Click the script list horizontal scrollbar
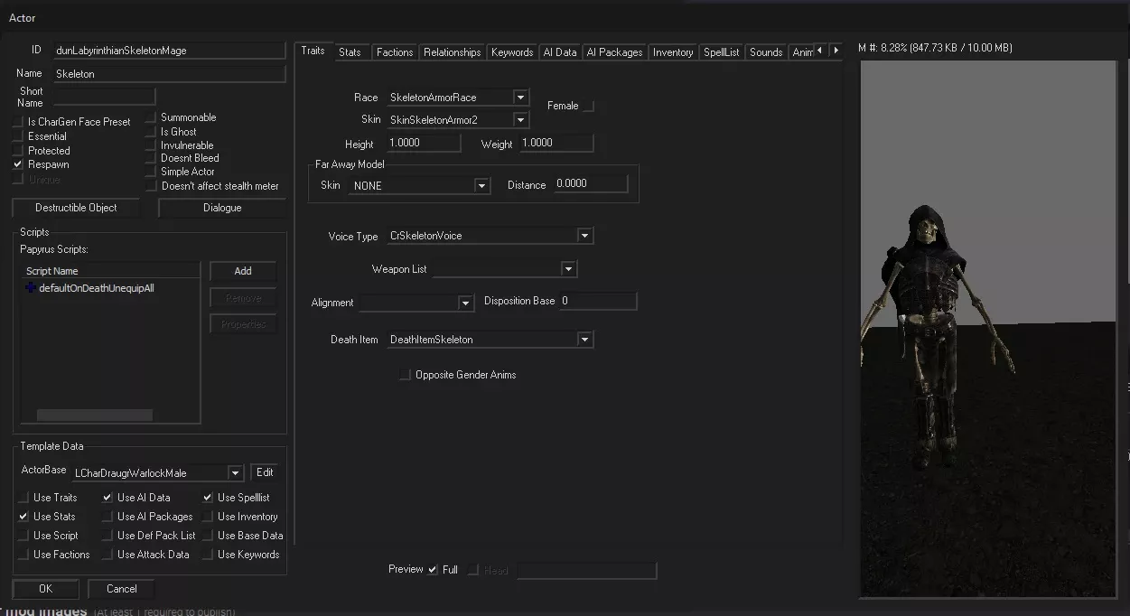This screenshot has width=1130, height=616. click(x=95, y=415)
